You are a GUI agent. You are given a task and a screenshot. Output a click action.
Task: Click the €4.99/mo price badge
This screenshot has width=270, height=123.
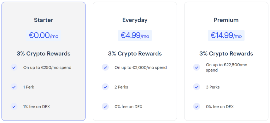135,35
